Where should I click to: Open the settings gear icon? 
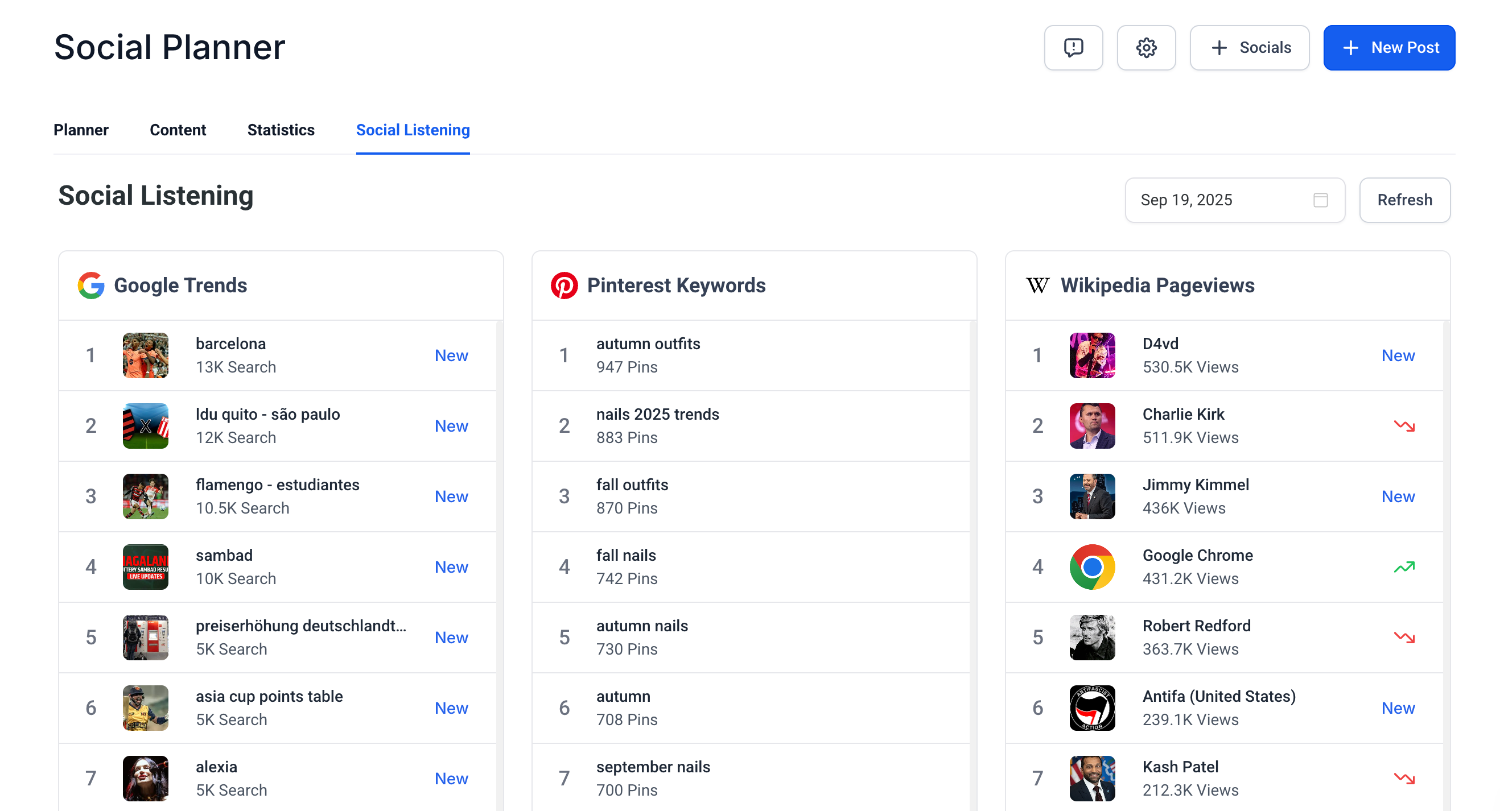click(1146, 48)
